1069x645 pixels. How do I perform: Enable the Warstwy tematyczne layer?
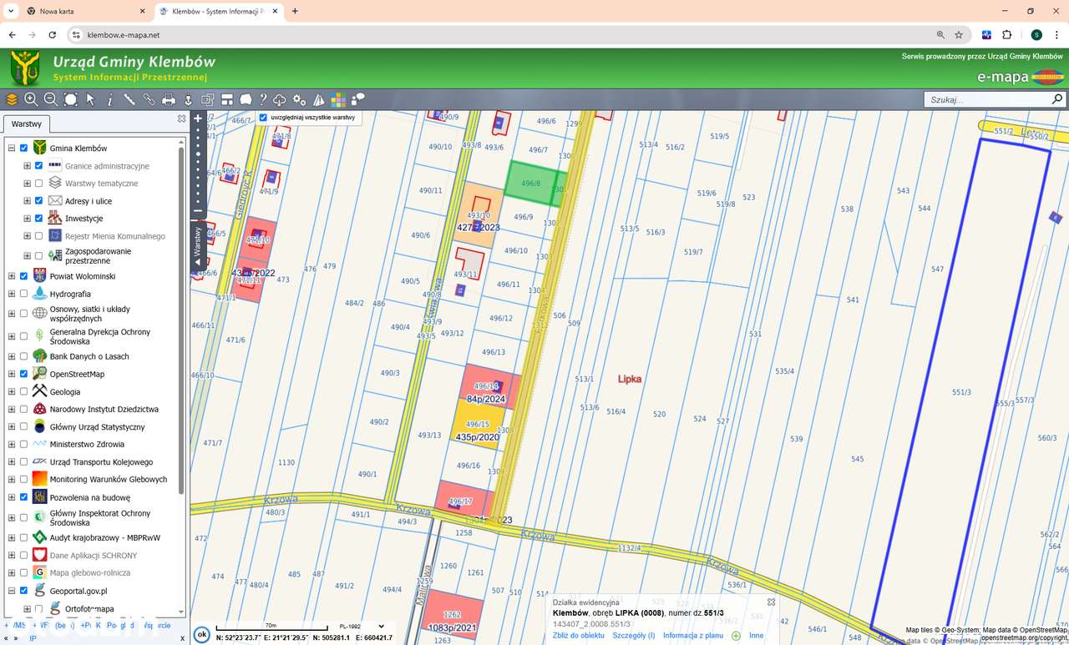38,184
